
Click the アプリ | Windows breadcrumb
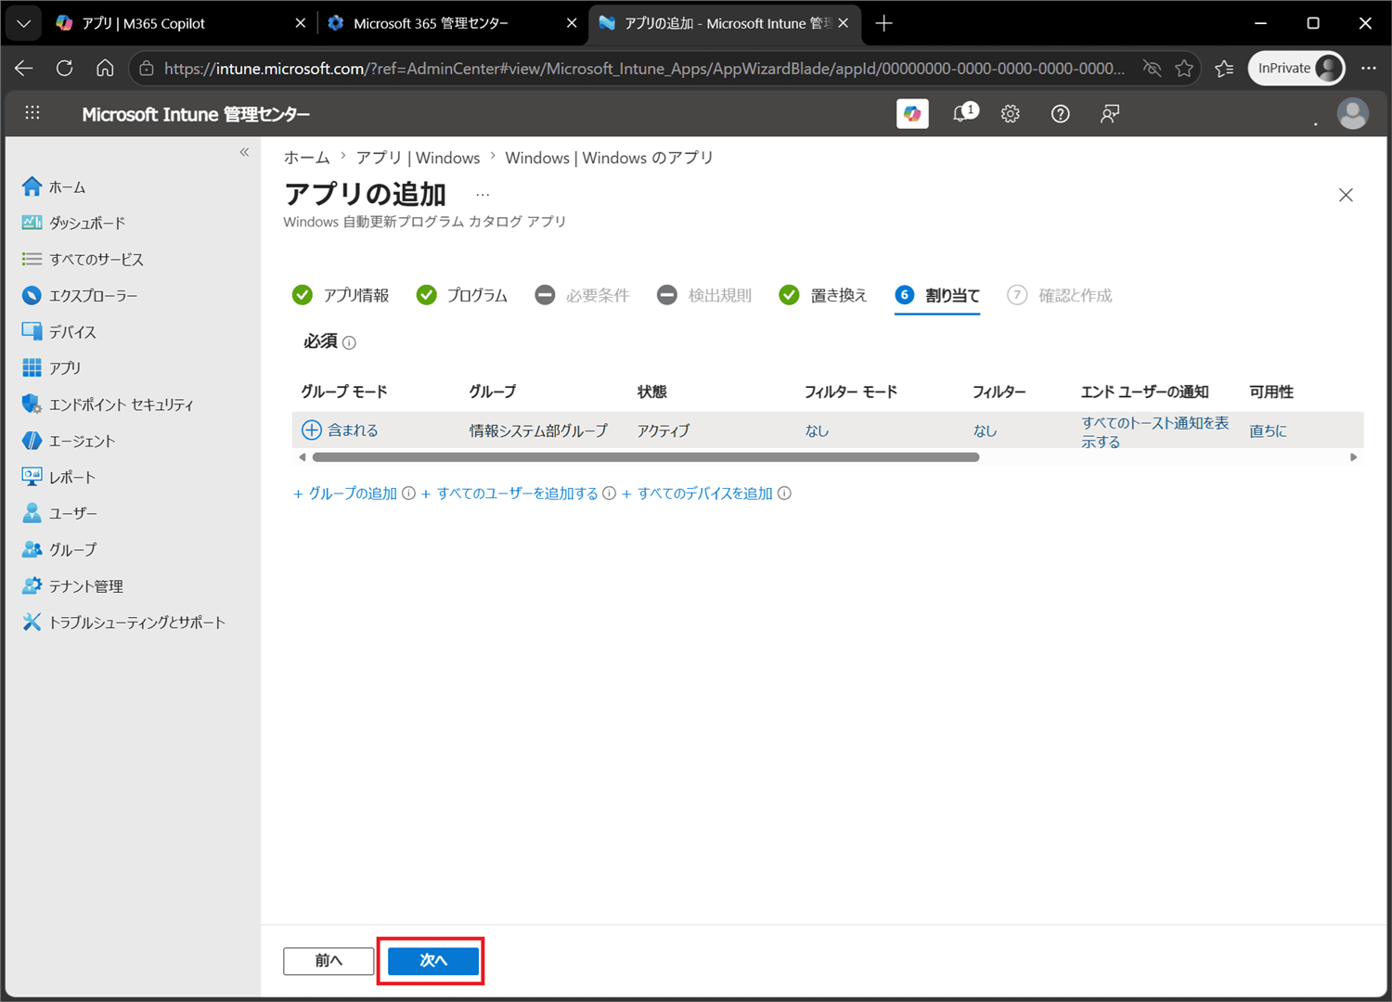pyautogui.click(x=418, y=158)
